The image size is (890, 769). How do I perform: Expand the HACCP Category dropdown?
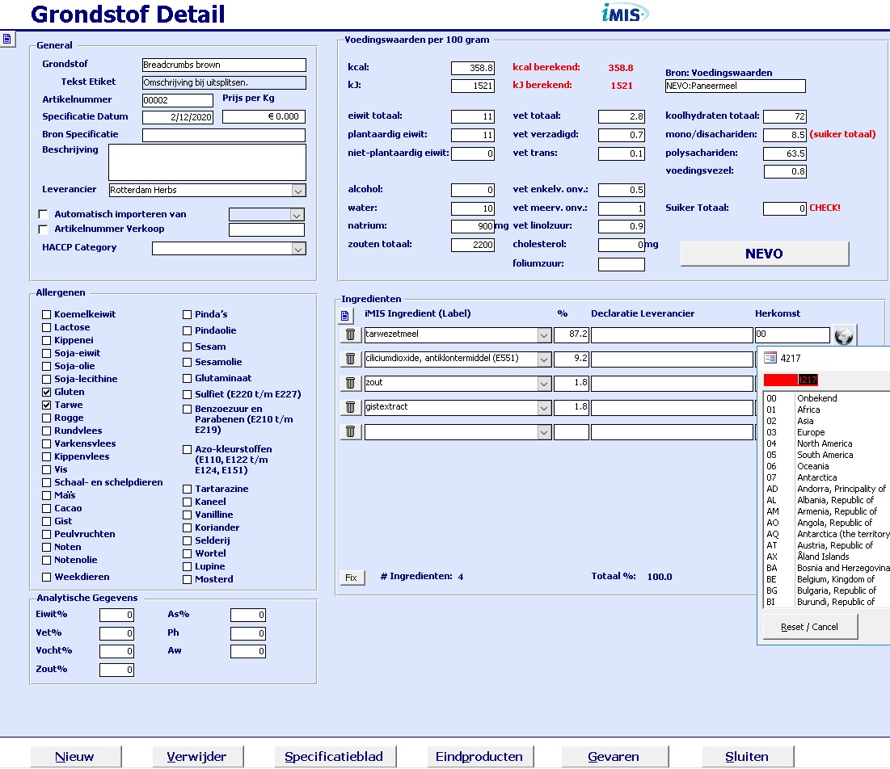point(298,249)
